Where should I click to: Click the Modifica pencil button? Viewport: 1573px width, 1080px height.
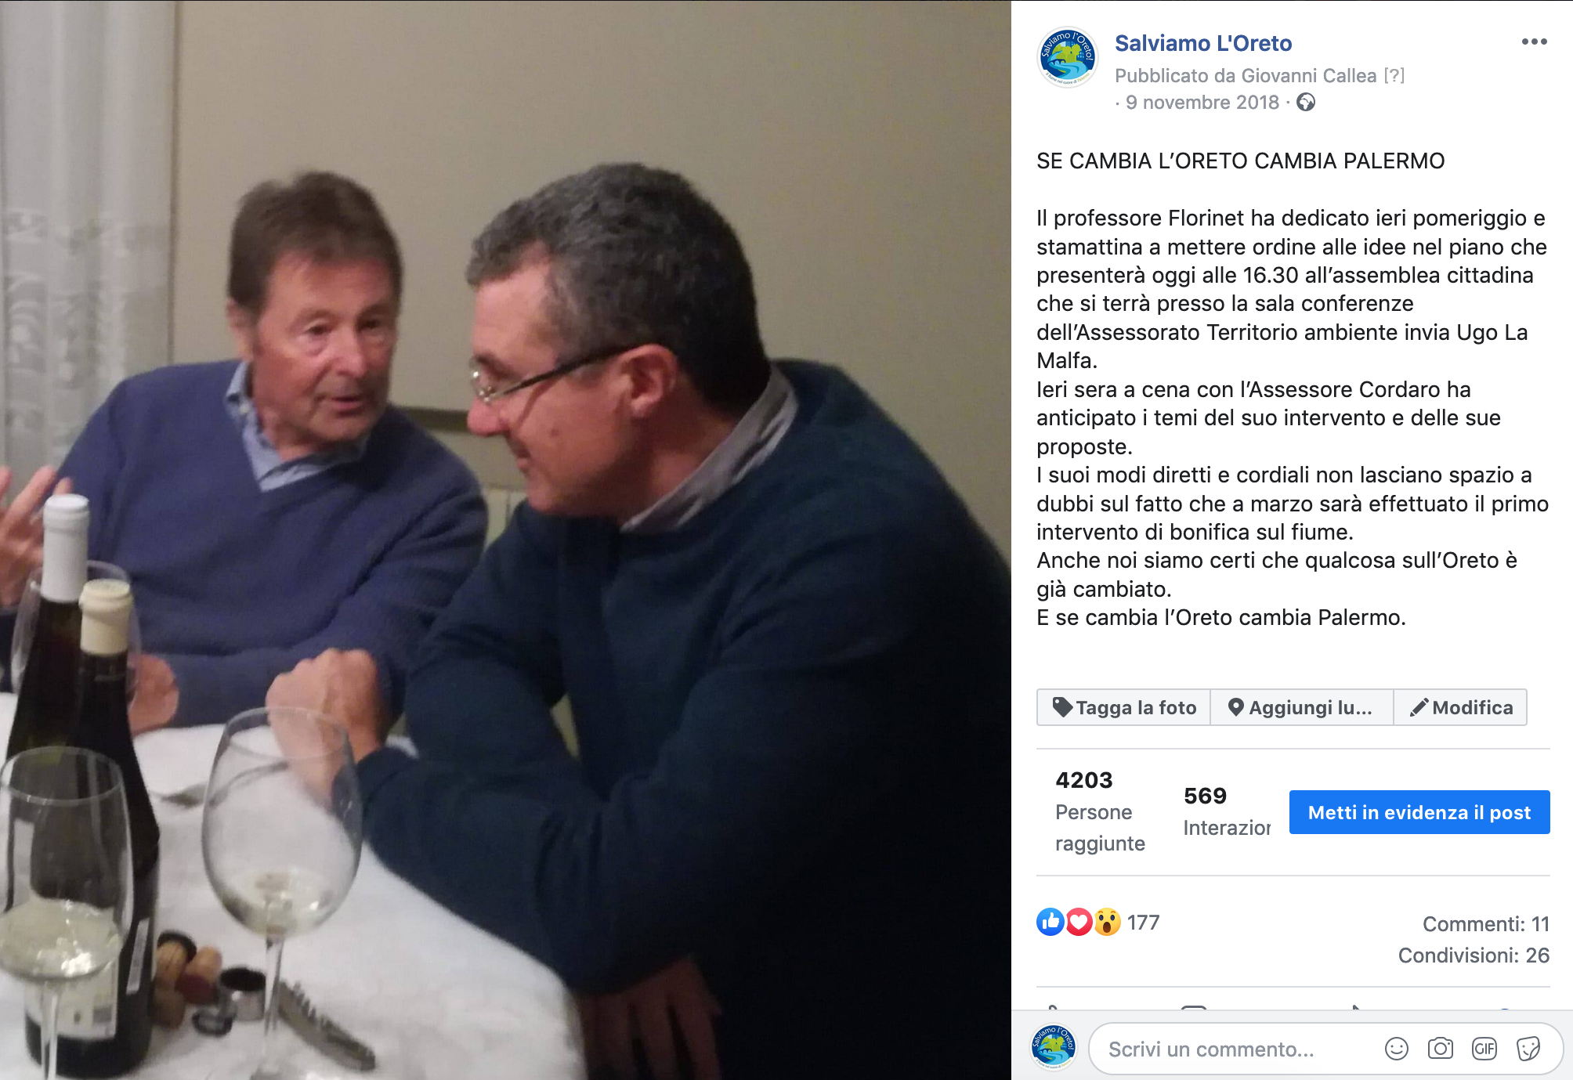[1460, 707]
